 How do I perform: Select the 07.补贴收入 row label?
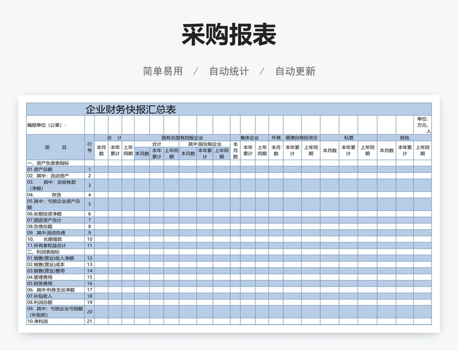click(x=56, y=296)
